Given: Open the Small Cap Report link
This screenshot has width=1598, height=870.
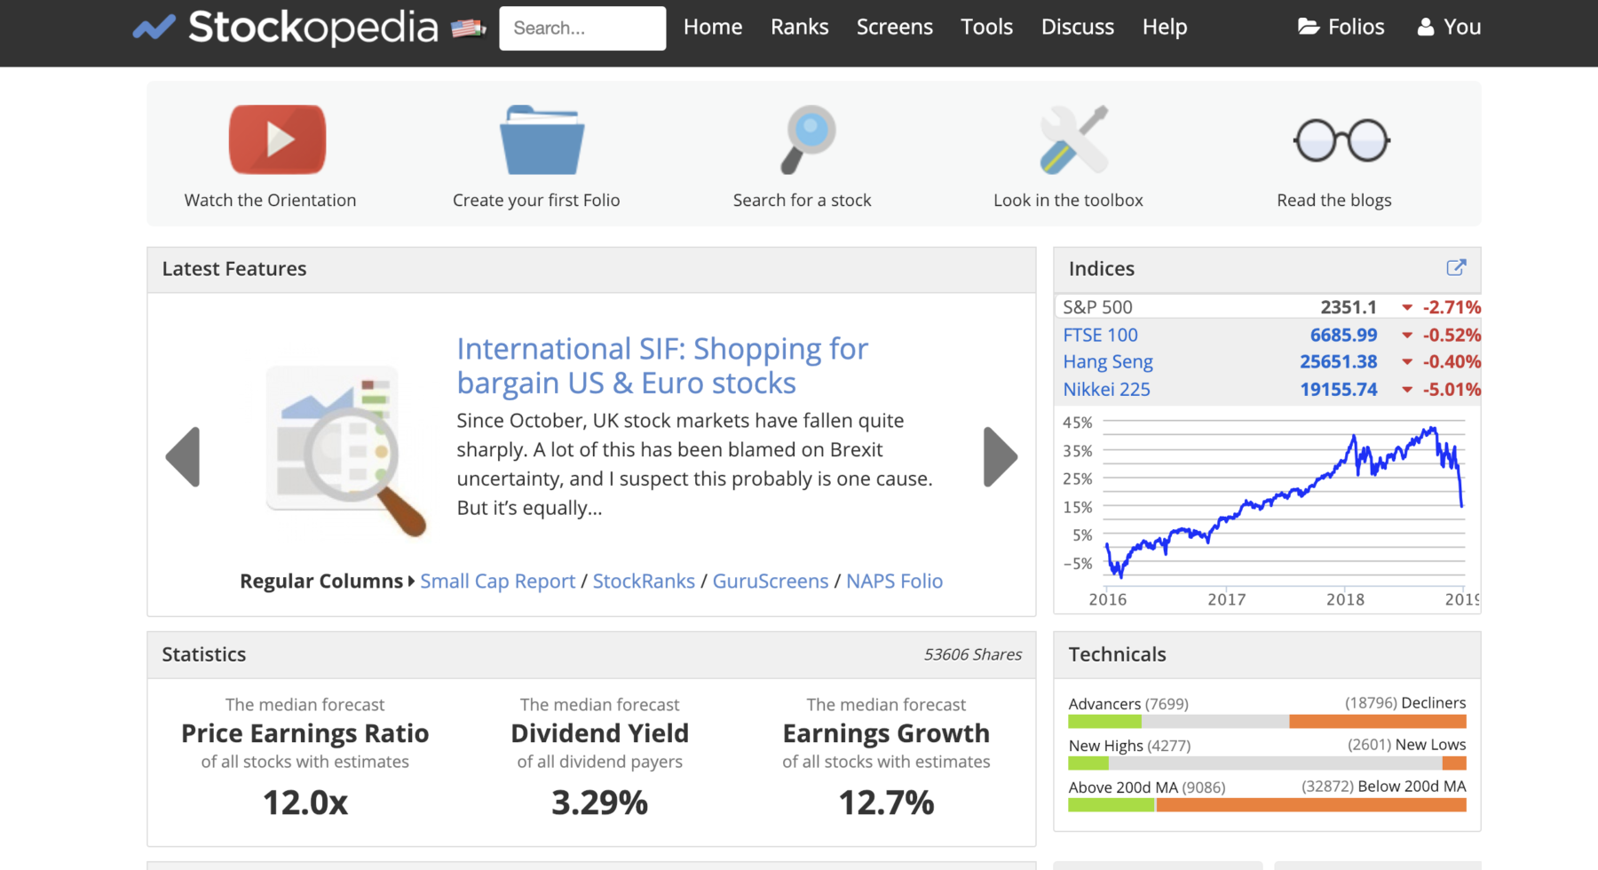Looking at the screenshot, I should tap(497, 581).
